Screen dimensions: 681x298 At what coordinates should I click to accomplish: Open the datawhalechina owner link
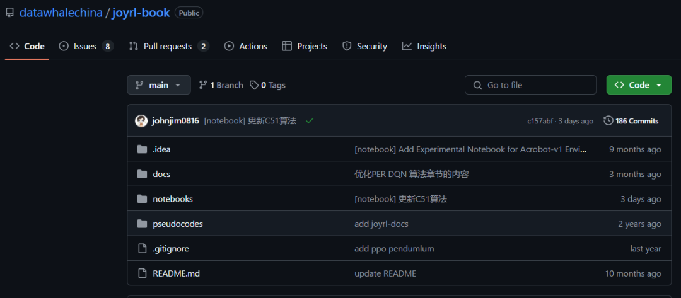[61, 13]
